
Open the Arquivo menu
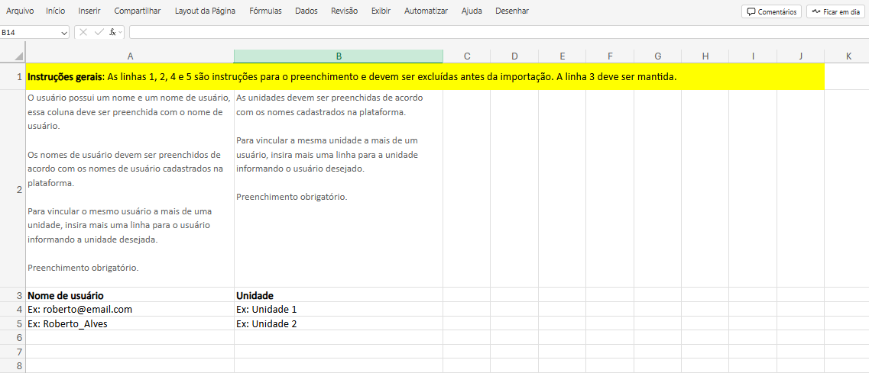(20, 11)
